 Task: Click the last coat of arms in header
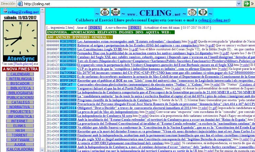[x=203, y=12]
